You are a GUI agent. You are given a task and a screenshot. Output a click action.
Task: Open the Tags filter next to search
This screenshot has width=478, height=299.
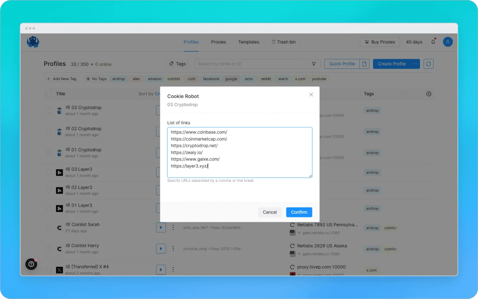coord(178,64)
